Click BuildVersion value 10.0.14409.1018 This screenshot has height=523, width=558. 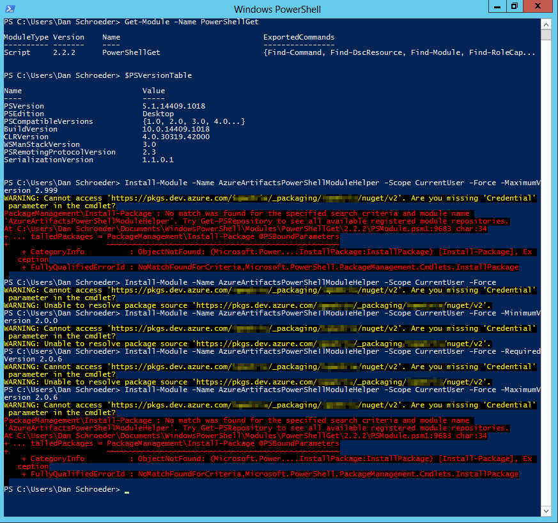(176, 129)
